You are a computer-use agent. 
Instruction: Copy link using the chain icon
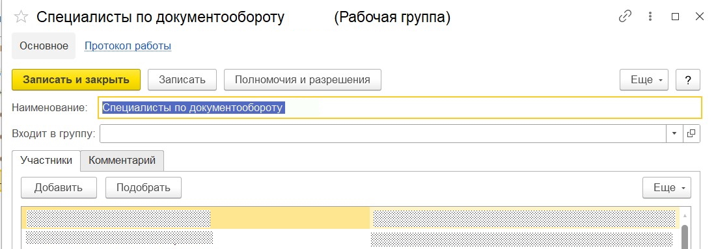pos(625,17)
